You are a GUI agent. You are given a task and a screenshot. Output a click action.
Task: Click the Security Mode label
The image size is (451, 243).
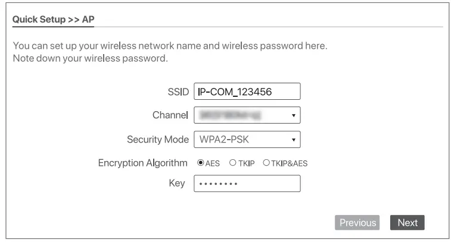tap(157, 140)
